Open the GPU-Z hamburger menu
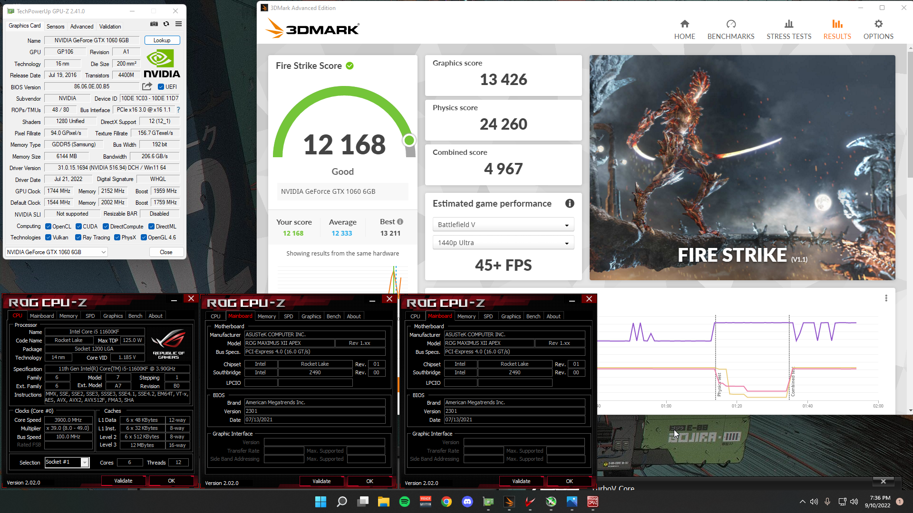 (178, 24)
